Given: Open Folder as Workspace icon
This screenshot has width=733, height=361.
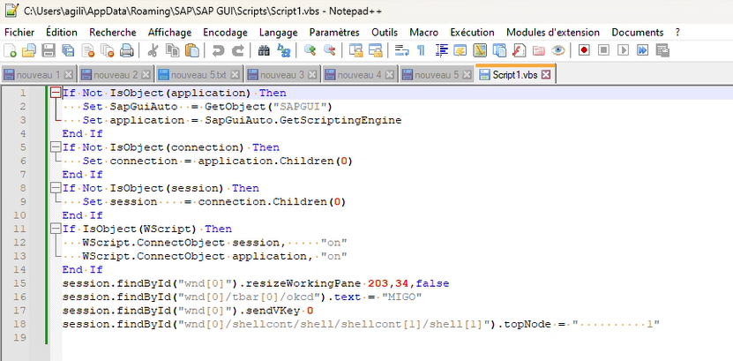Looking at the screenshot, I should coord(539,50).
